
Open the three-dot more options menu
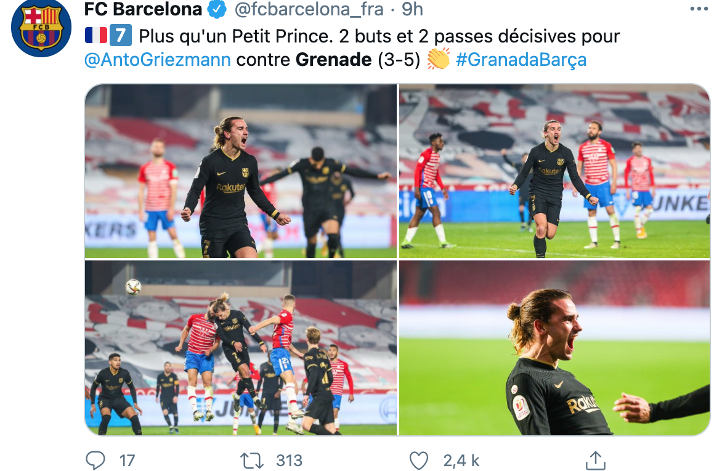[699, 9]
